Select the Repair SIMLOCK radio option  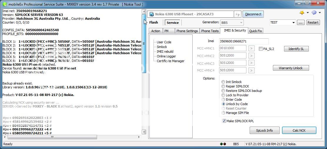223,86
